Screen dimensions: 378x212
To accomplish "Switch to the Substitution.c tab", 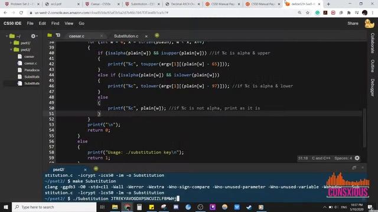I will pyautogui.click(x=126, y=36).
